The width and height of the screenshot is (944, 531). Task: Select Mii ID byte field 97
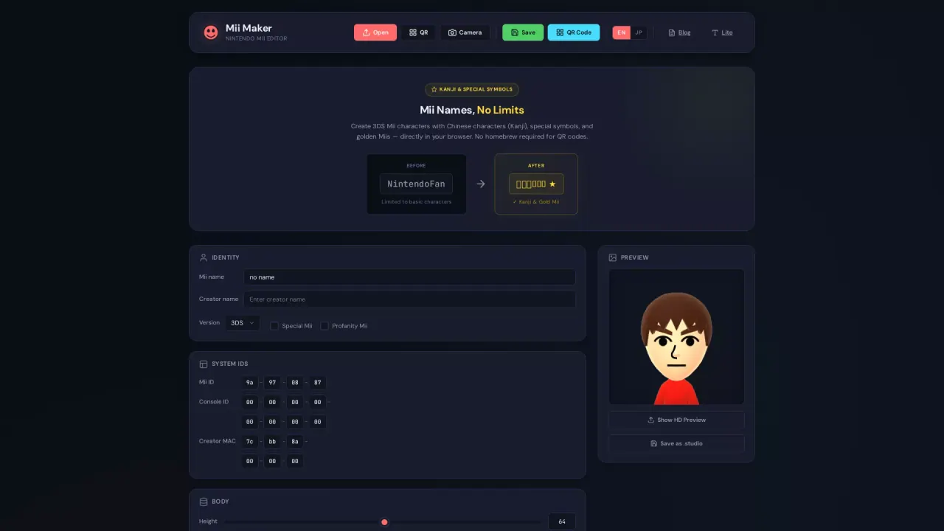click(x=272, y=383)
